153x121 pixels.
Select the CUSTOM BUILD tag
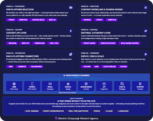click(38, 20)
